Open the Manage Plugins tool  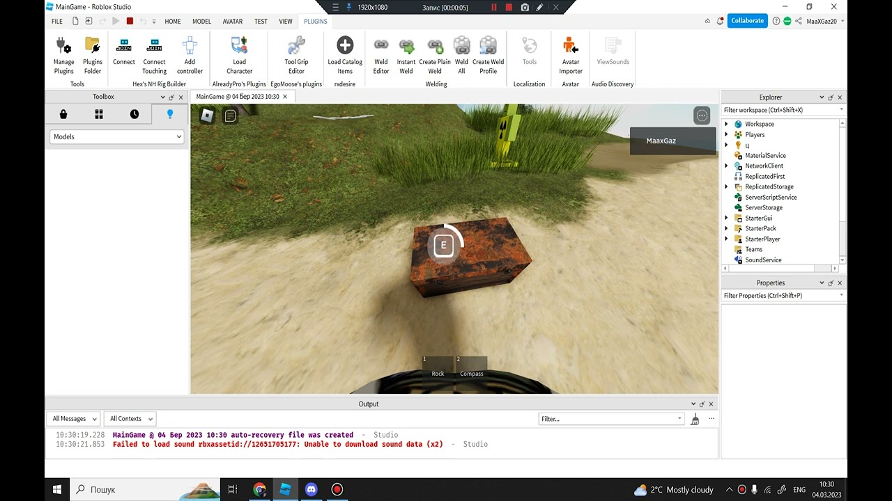[63, 56]
